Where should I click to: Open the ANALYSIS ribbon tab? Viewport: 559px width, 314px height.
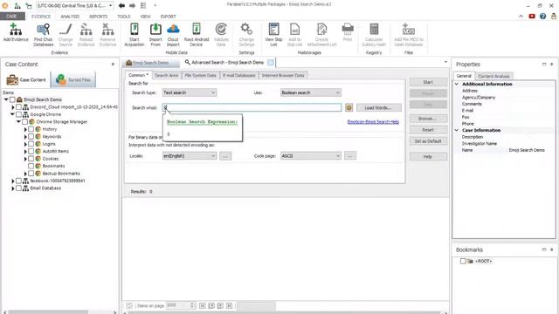(x=70, y=17)
